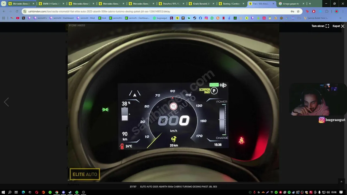Open the bookmarks apps grid icon

click(x=4, y=18)
